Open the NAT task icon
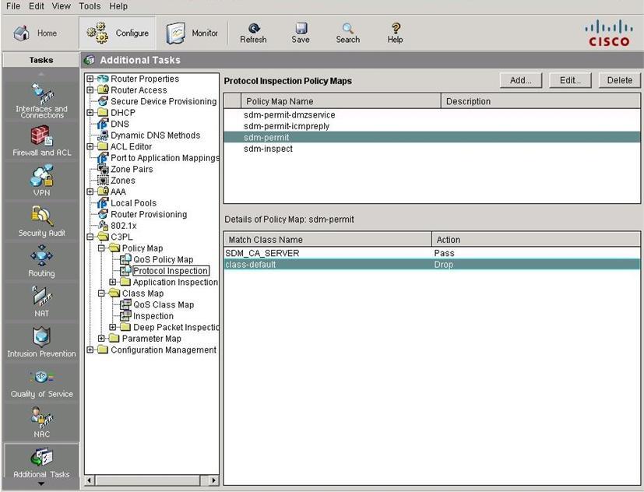This screenshot has width=644, height=492. pos(41,297)
